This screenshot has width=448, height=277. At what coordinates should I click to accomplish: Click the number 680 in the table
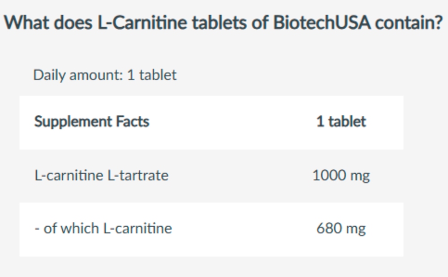tap(329, 229)
